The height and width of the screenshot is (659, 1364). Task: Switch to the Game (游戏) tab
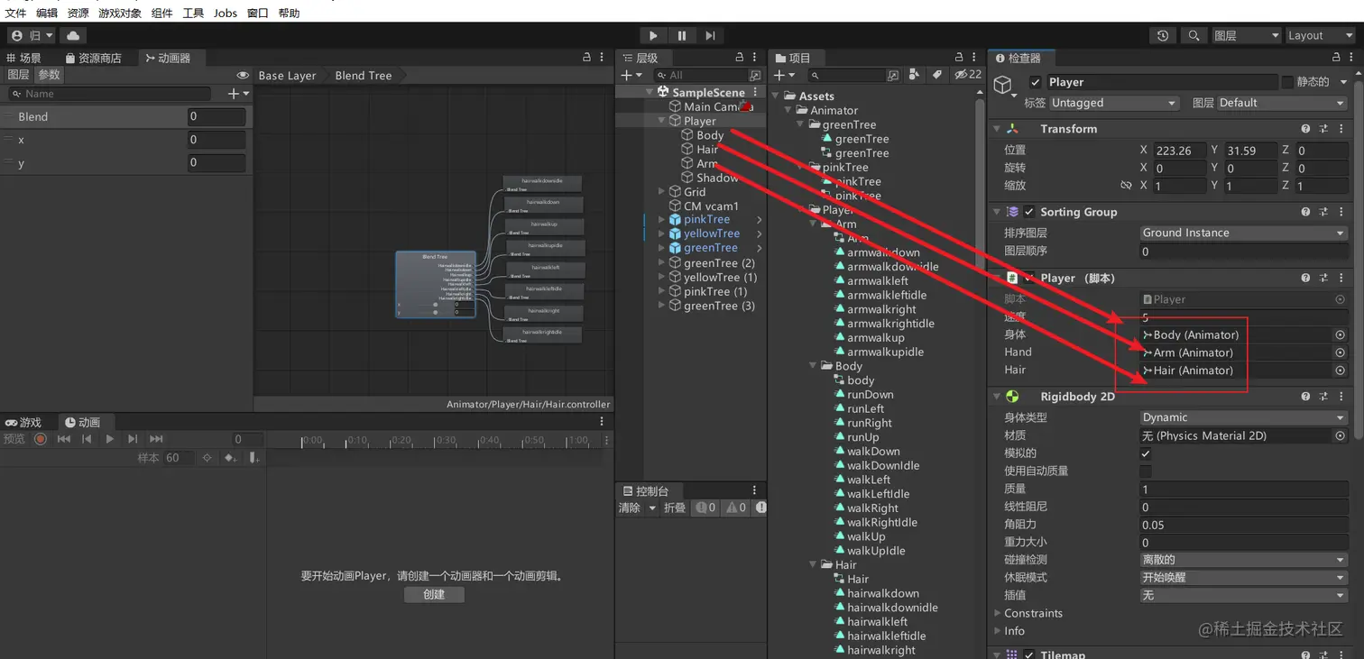[x=23, y=422]
